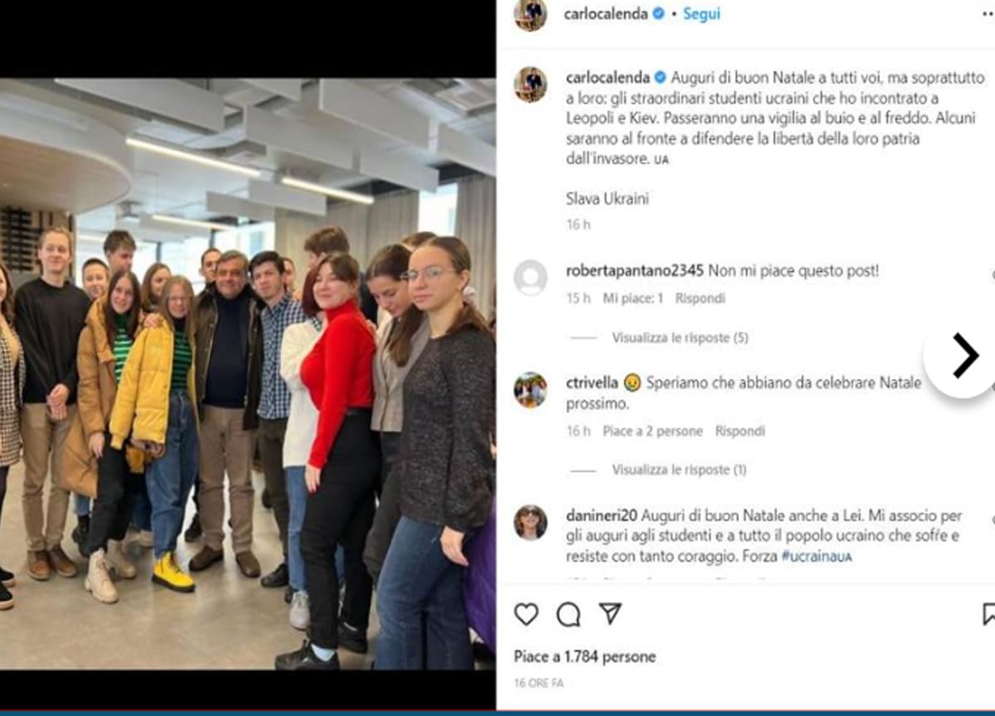This screenshot has height=716, width=995.
Task: View likes on Piace a 2 persone
Action: (x=653, y=432)
